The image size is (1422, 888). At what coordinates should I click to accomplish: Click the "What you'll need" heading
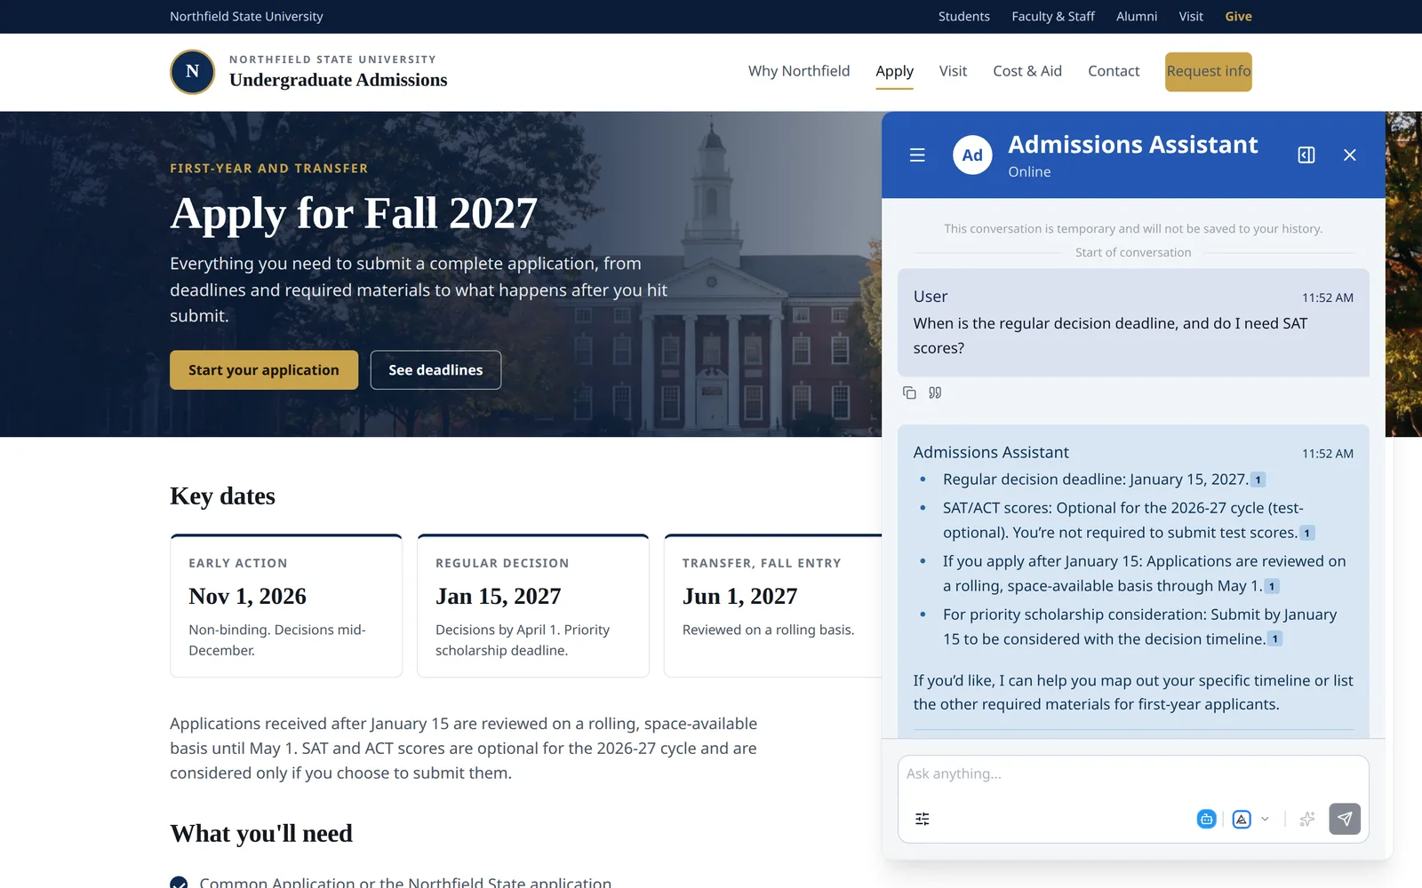coord(261,834)
